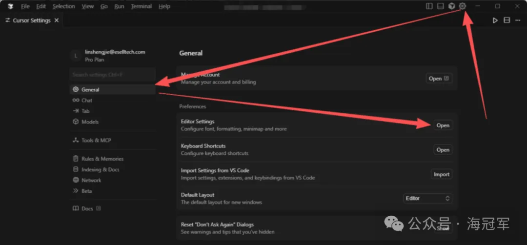This screenshot has width=527, height=245.
Task: Select Beta in settings sidebar
Action: point(113,191)
